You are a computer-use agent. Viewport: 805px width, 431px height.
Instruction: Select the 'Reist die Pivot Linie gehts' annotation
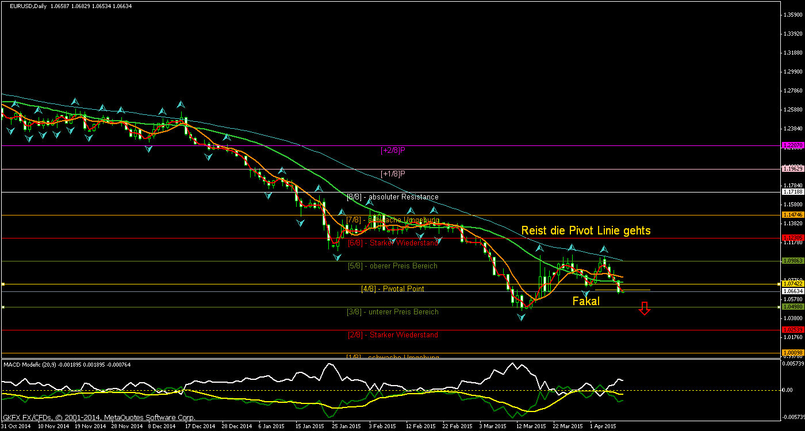click(x=586, y=230)
